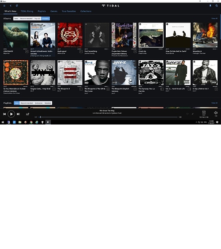Click the seek bar of the playing track
This screenshot has width=221, height=249.
coord(108,117)
